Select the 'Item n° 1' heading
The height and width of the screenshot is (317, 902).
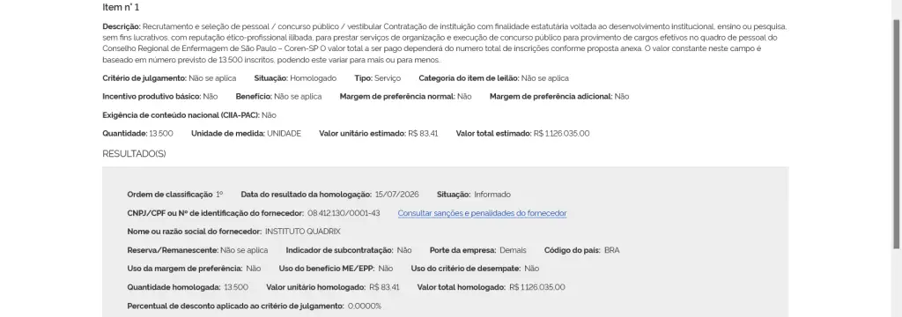121,7
